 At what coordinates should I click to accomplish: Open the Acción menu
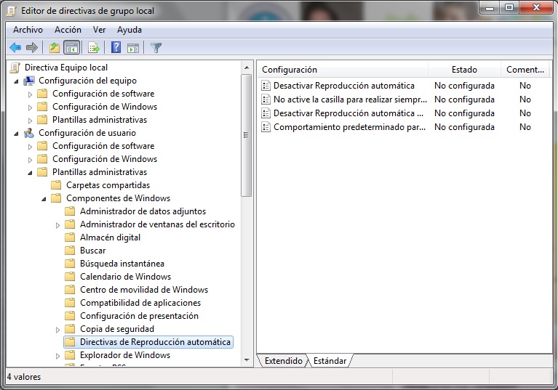[x=68, y=30]
